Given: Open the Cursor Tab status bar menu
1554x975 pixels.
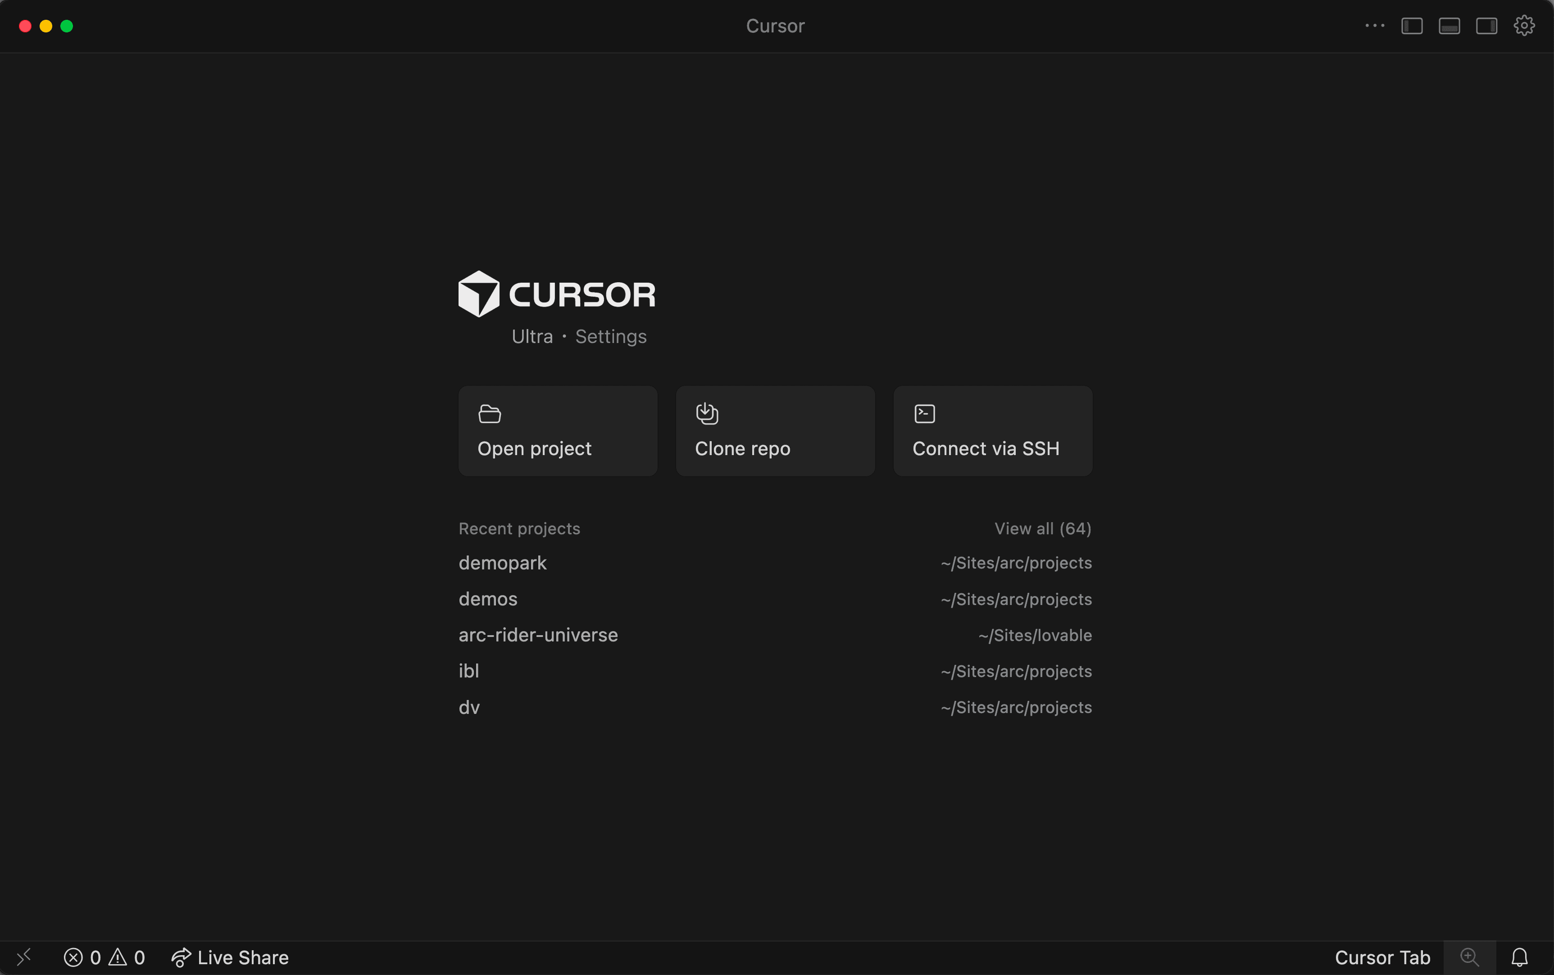Looking at the screenshot, I should (x=1382, y=957).
